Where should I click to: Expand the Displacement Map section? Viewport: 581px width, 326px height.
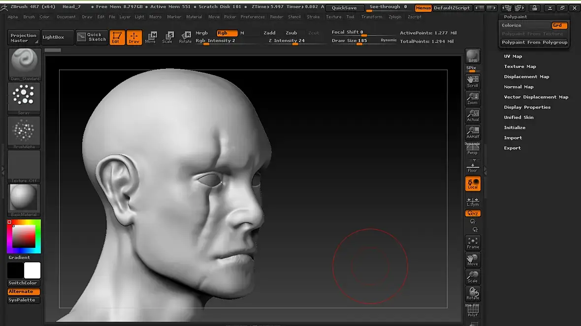[x=526, y=77]
